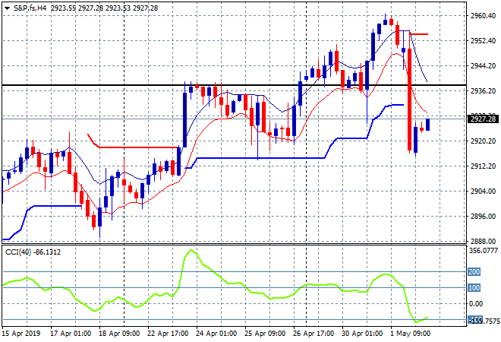501x342 pixels.
Task: Click the CCI 0.00 level label
Action: 476,303
